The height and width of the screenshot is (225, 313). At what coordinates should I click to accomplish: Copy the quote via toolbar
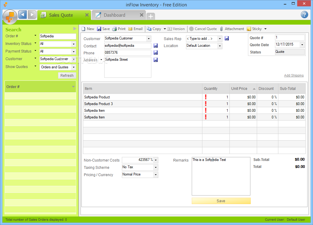[154, 29]
